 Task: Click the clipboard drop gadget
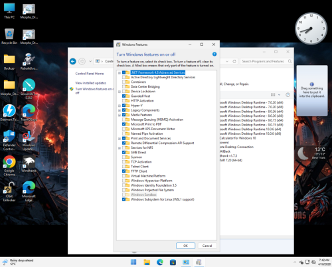pos(312,90)
